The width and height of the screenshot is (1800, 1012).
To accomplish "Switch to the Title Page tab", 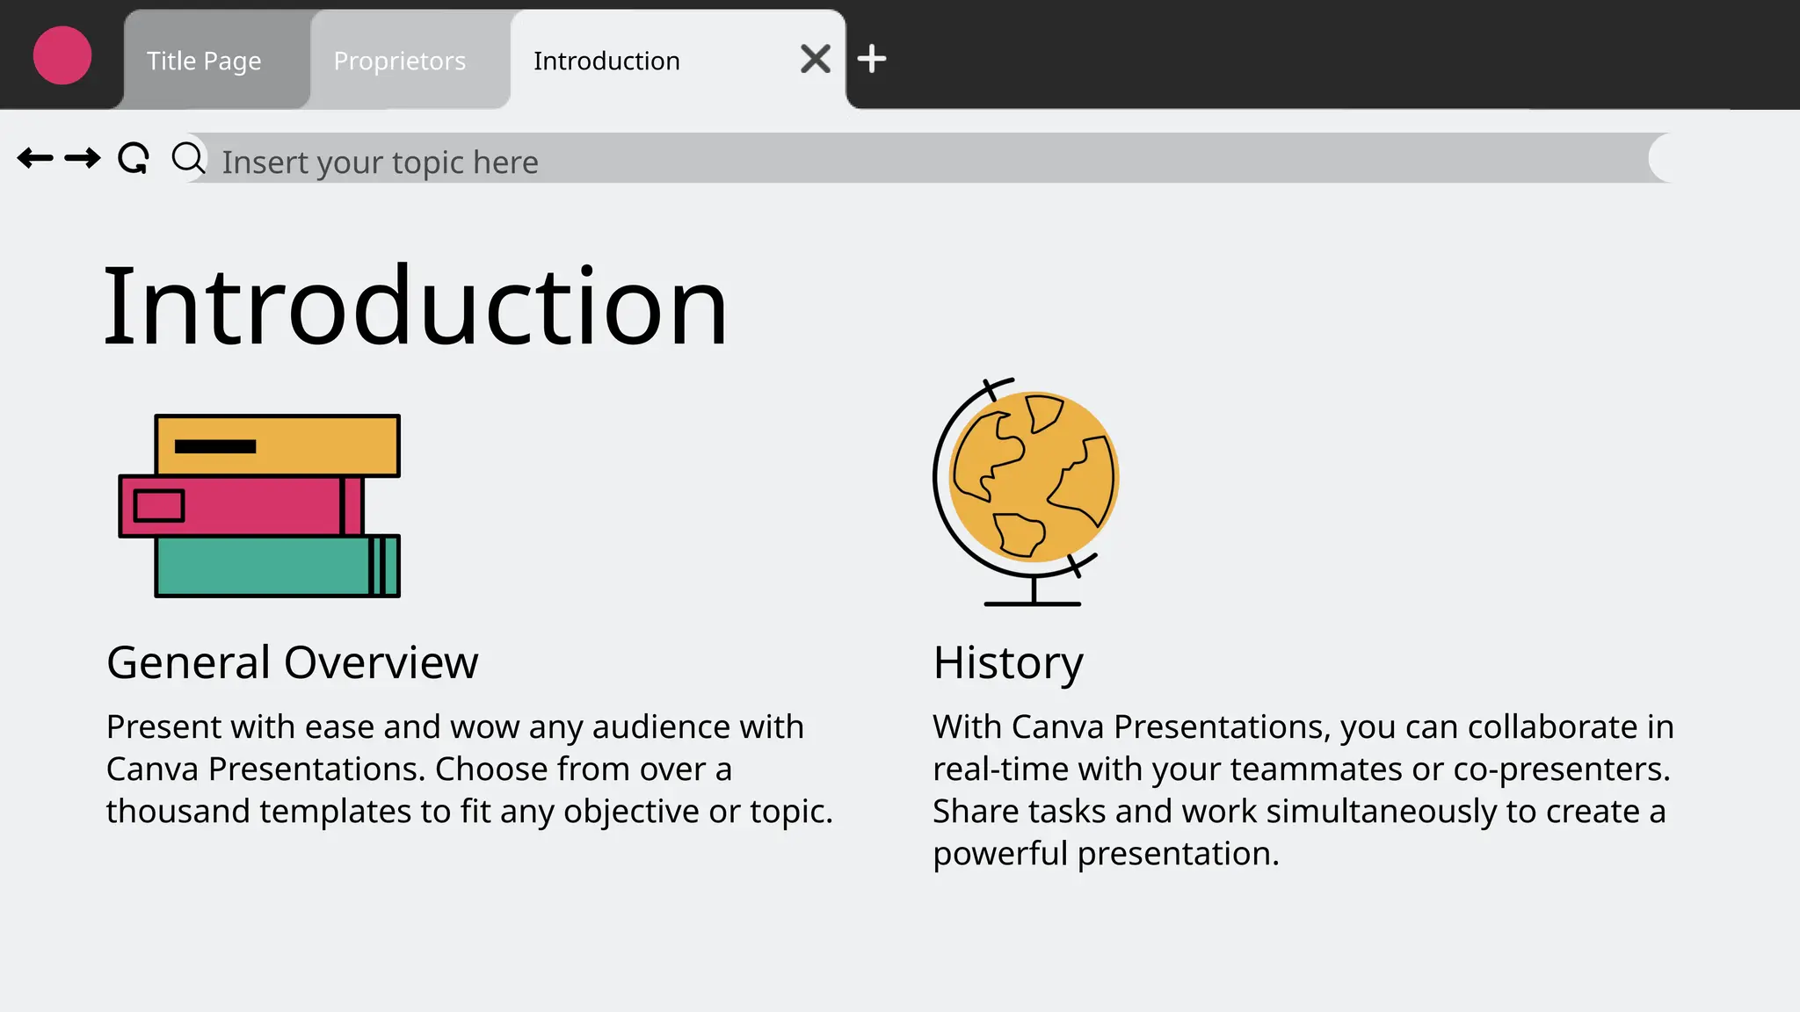I will point(204,61).
